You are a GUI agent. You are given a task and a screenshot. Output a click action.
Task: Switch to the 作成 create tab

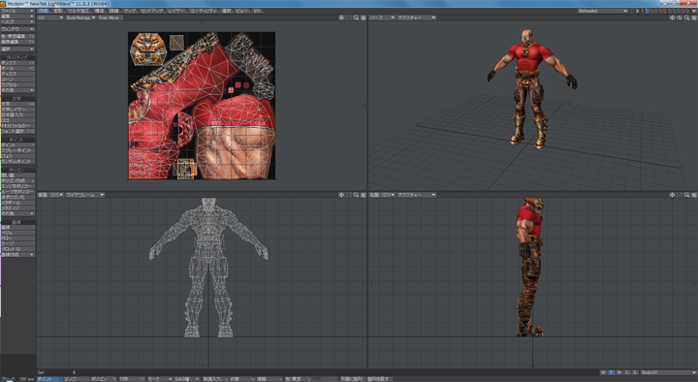(x=44, y=11)
